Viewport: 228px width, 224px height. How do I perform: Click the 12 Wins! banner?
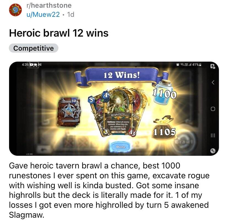pos(121,75)
